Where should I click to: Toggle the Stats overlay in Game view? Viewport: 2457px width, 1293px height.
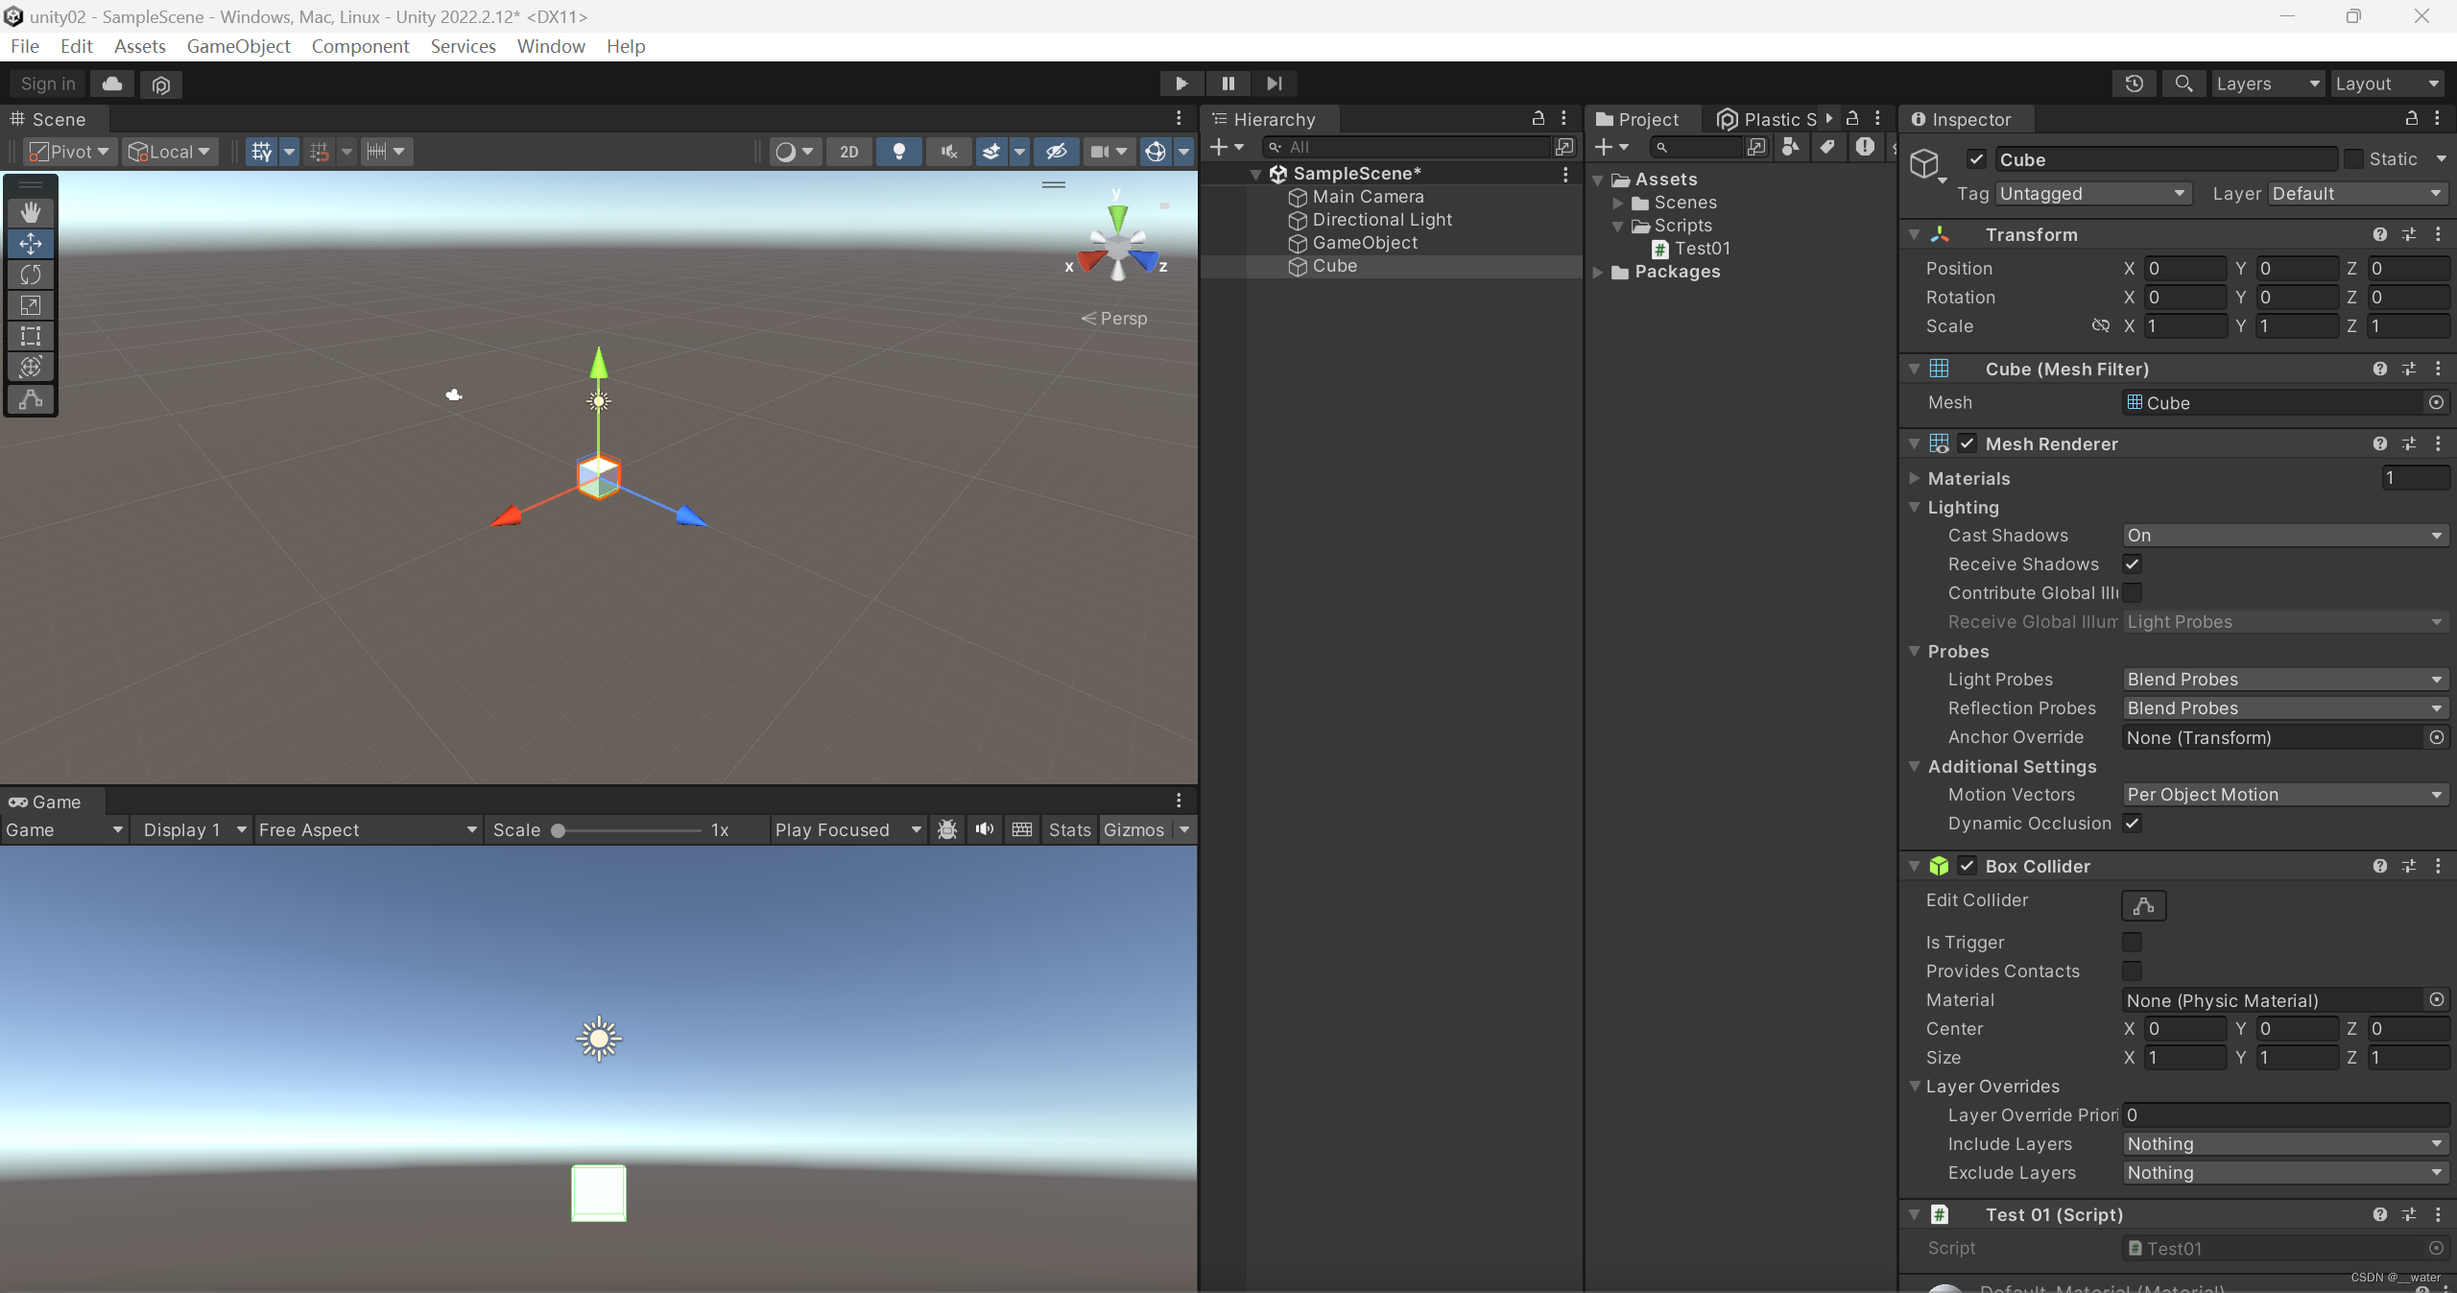[x=1068, y=829]
